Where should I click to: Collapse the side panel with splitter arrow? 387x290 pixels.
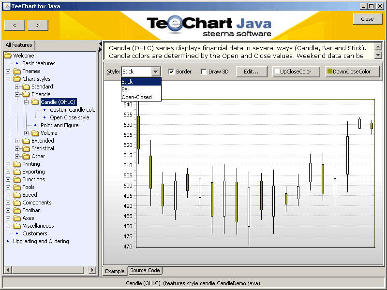coord(100,44)
